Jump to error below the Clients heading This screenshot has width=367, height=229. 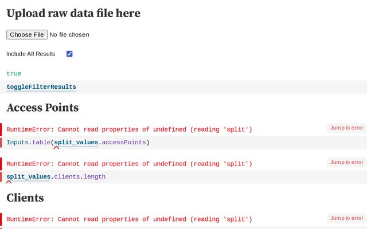(x=346, y=218)
